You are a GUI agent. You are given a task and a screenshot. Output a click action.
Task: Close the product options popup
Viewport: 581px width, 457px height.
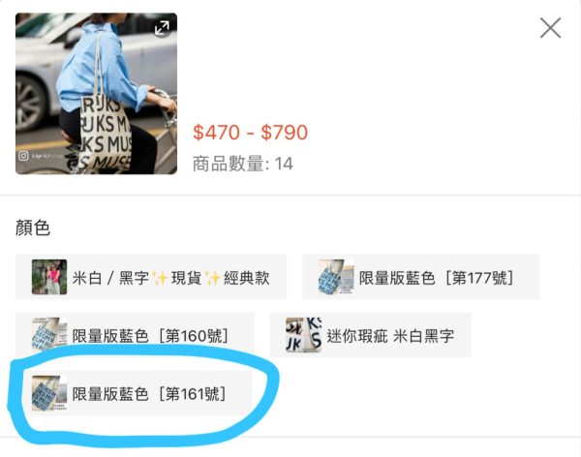click(550, 28)
